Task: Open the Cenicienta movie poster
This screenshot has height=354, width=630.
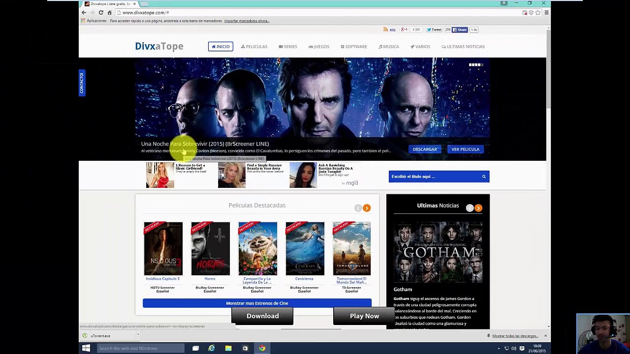Action: (x=305, y=249)
